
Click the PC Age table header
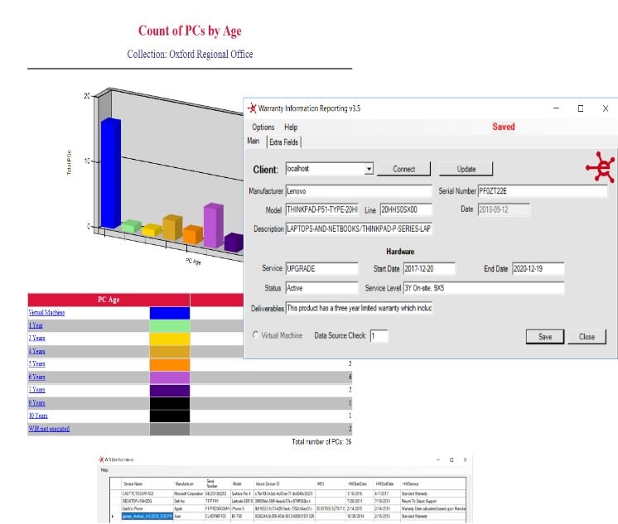coord(109,300)
